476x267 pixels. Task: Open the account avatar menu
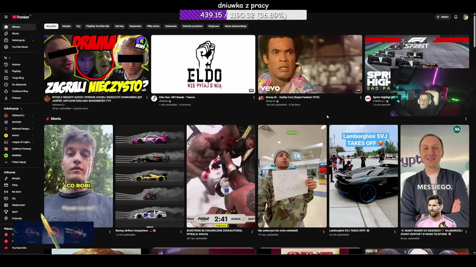point(465,17)
